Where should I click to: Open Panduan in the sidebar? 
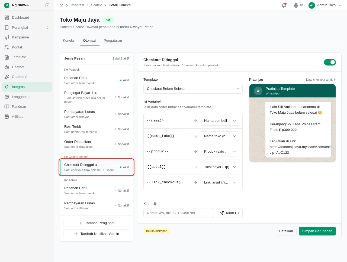pyautogui.click(x=27, y=107)
